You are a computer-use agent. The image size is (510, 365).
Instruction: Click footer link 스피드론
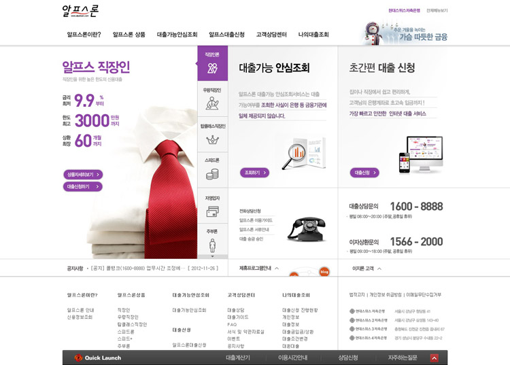coord(126,332)
